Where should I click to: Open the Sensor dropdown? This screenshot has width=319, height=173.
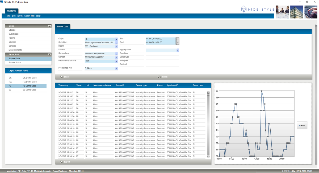coord(116,57)
